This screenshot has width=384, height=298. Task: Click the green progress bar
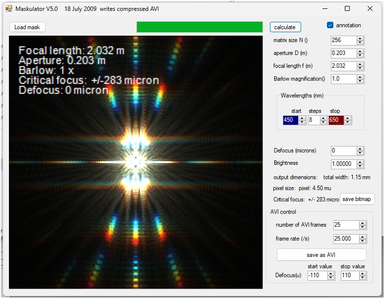(x=199, y=27)
